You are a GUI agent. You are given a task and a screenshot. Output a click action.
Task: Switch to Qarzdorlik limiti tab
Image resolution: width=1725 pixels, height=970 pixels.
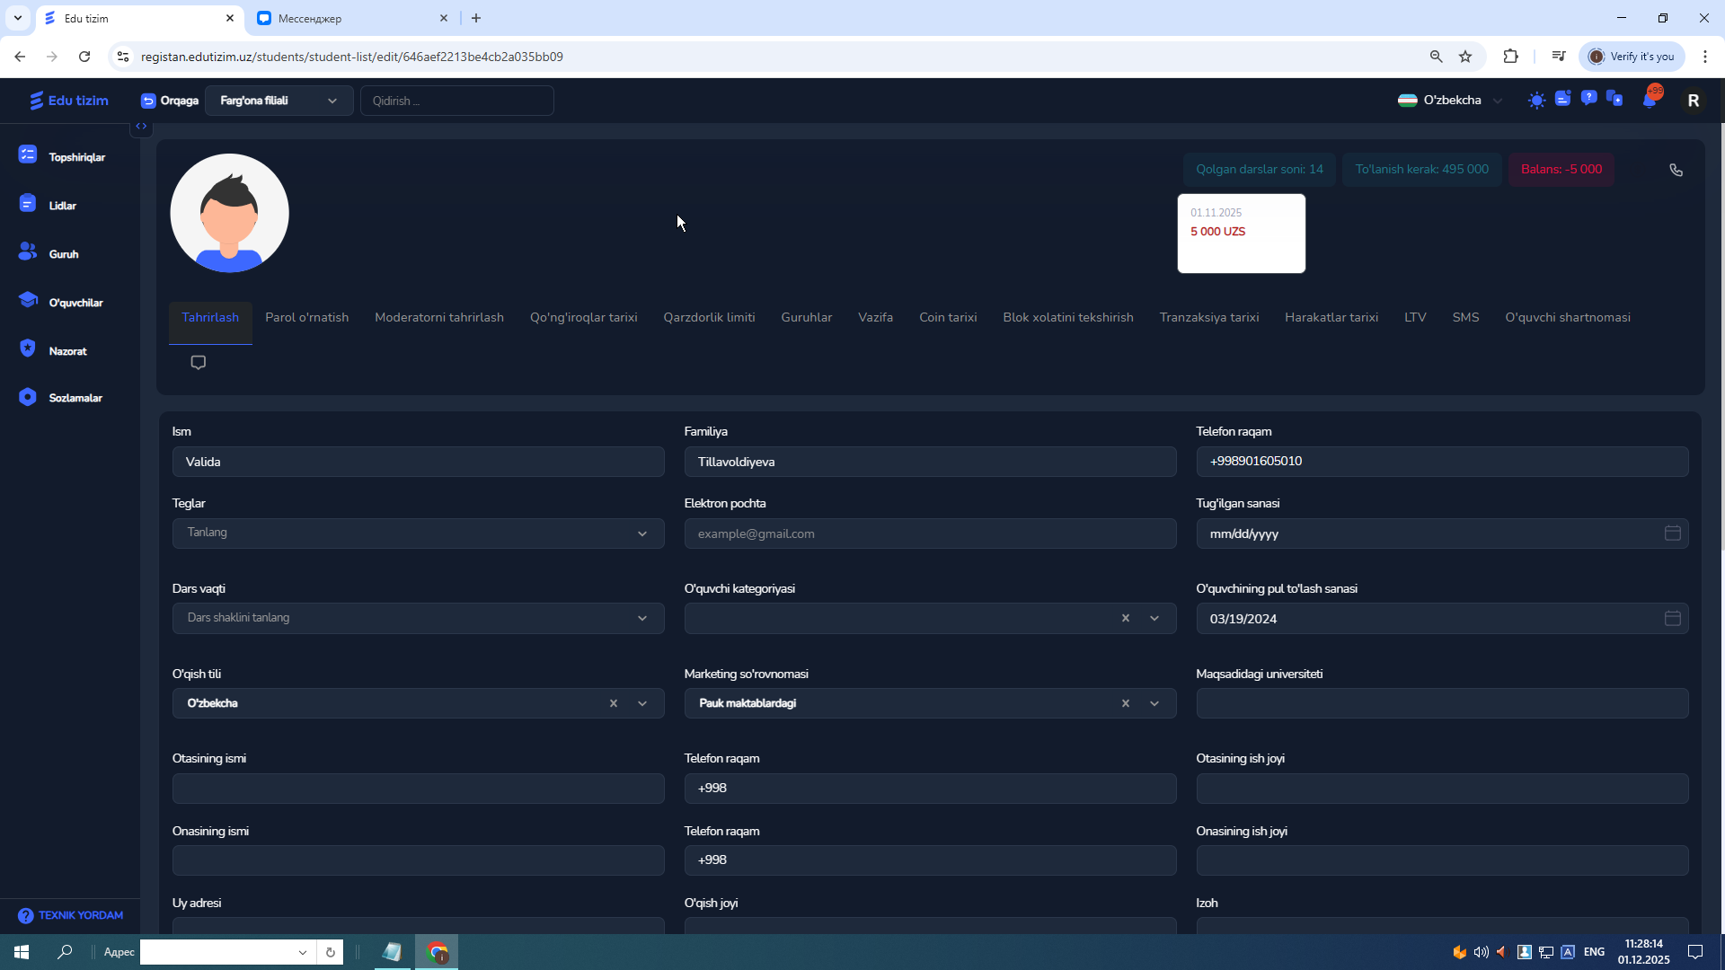coord(709,317)
